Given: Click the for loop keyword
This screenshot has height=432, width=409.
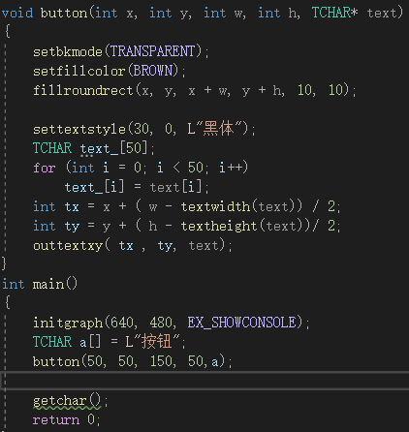Looking at the screenshot, I should click(45, 168).
